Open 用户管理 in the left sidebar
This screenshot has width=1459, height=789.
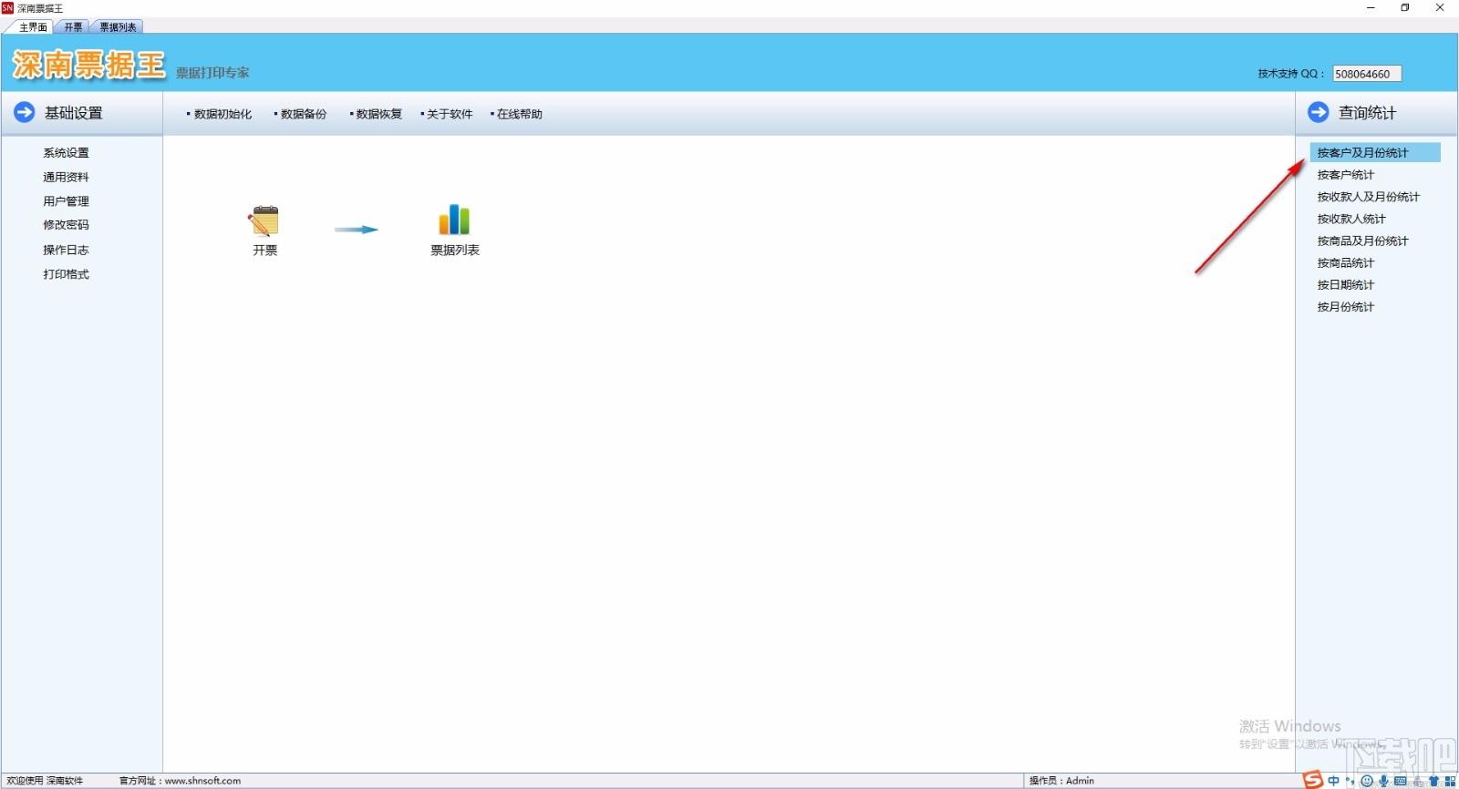[x=66, y=201]
